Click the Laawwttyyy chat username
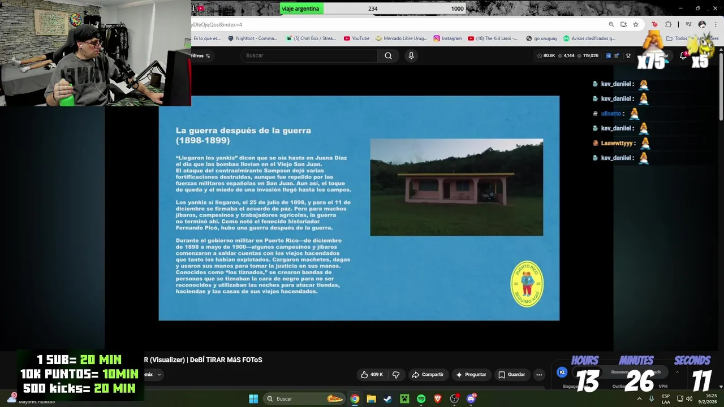724x407 pixels. pyautogui.click(x=617, y=143)
